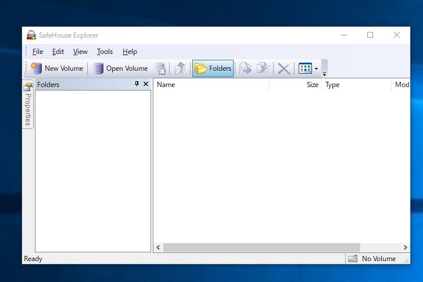Minimize the SafeHouse Explorer window
The height and width of the screenshot is (282, 423).
coord(344,35)
